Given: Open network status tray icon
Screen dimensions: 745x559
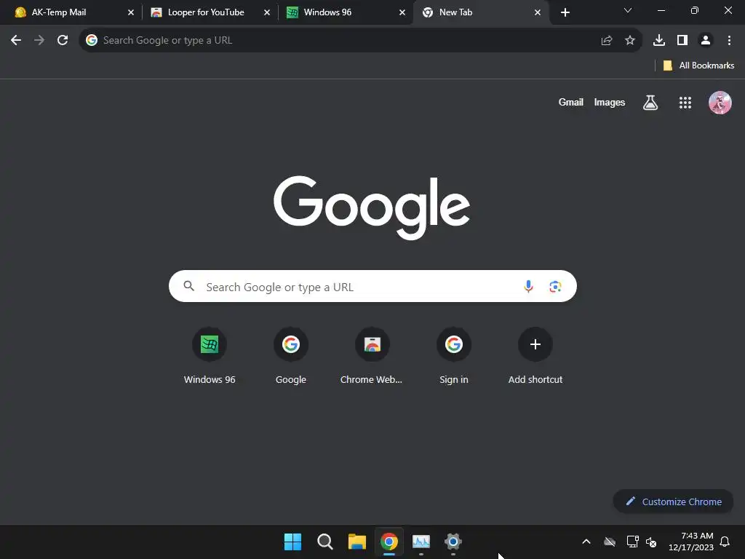Looking at the screenshot, I should [x=632, y=542].
